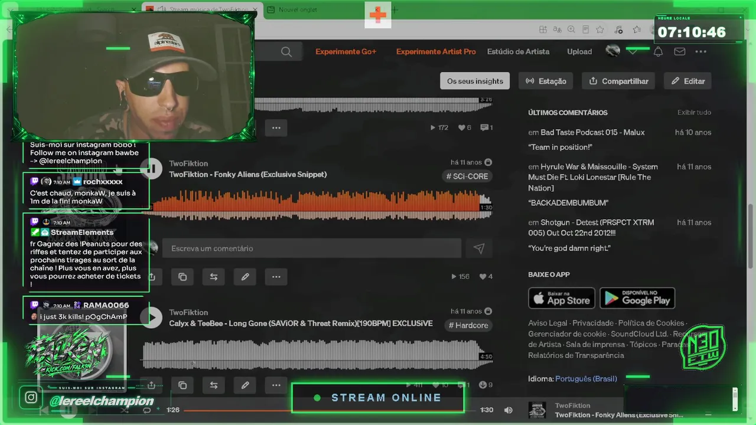The image size is (756, 425).
Task: Click the reader view icon in the browser toolbar
Action: coord(585,30)
